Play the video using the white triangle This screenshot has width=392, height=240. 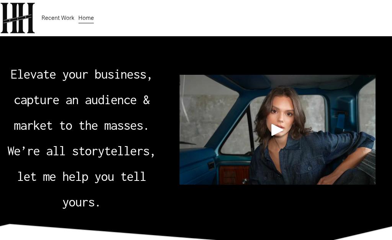pos(277,130)
